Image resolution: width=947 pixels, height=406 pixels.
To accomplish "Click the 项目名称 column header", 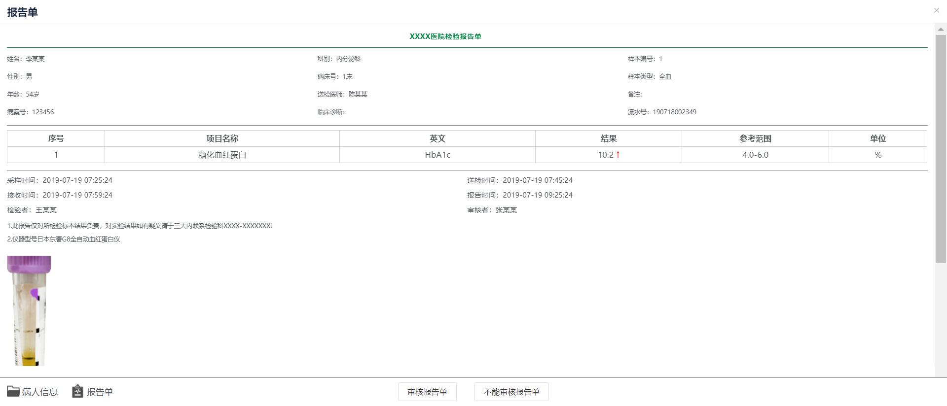I will [x=222, y=138].
